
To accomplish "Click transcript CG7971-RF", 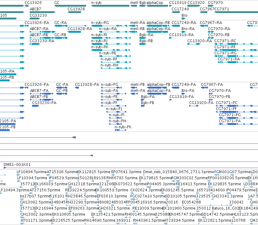I will [x=225, y=47].
